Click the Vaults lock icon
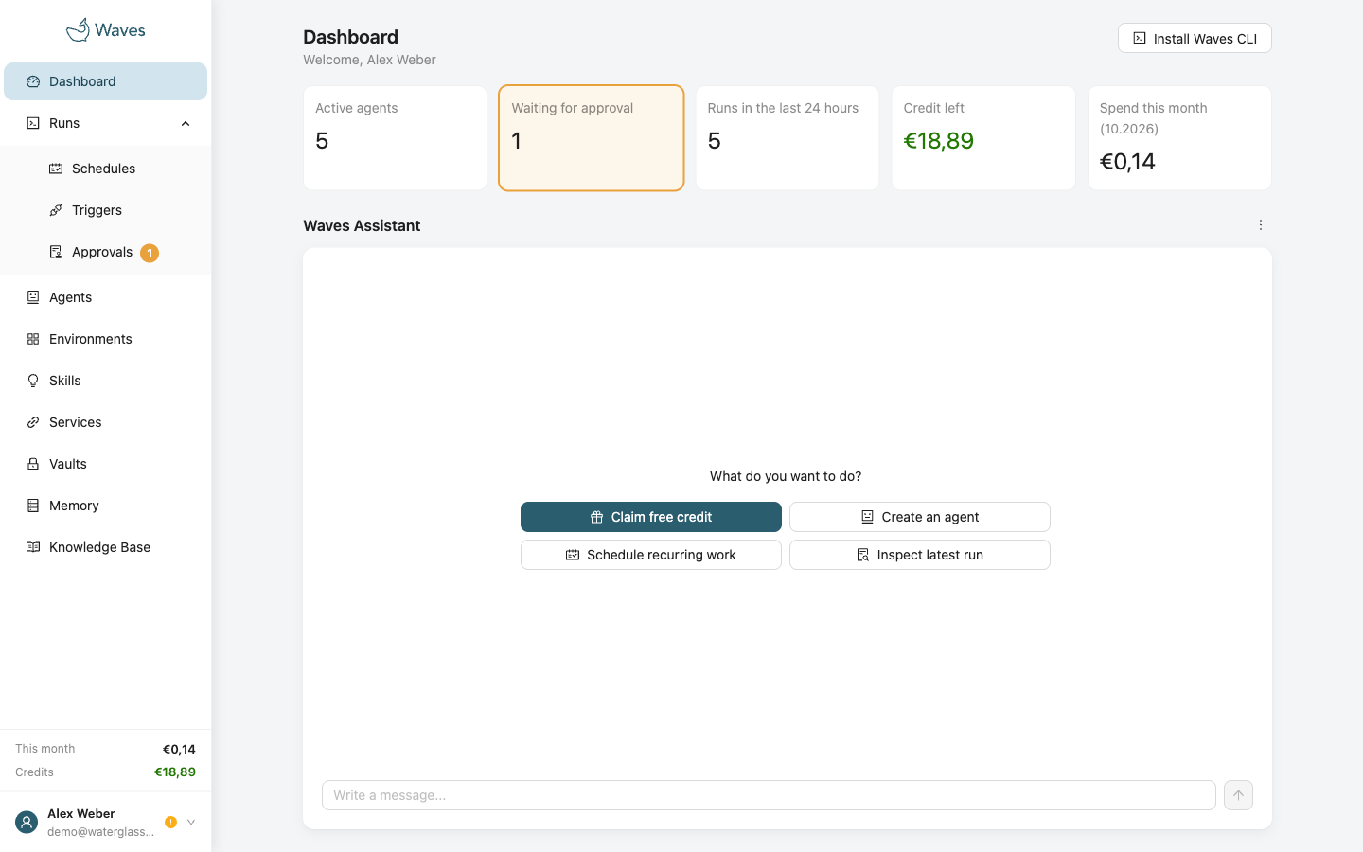Viewport: 1363px width, 852px height. 33,464
